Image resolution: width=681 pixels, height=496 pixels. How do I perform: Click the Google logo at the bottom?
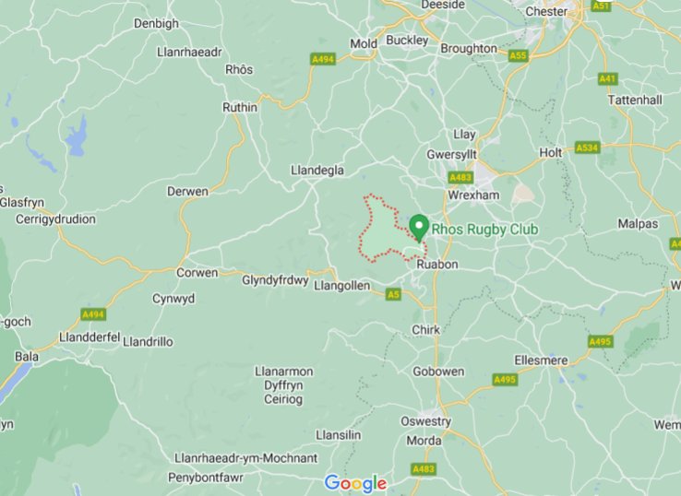tap(355, 483)
